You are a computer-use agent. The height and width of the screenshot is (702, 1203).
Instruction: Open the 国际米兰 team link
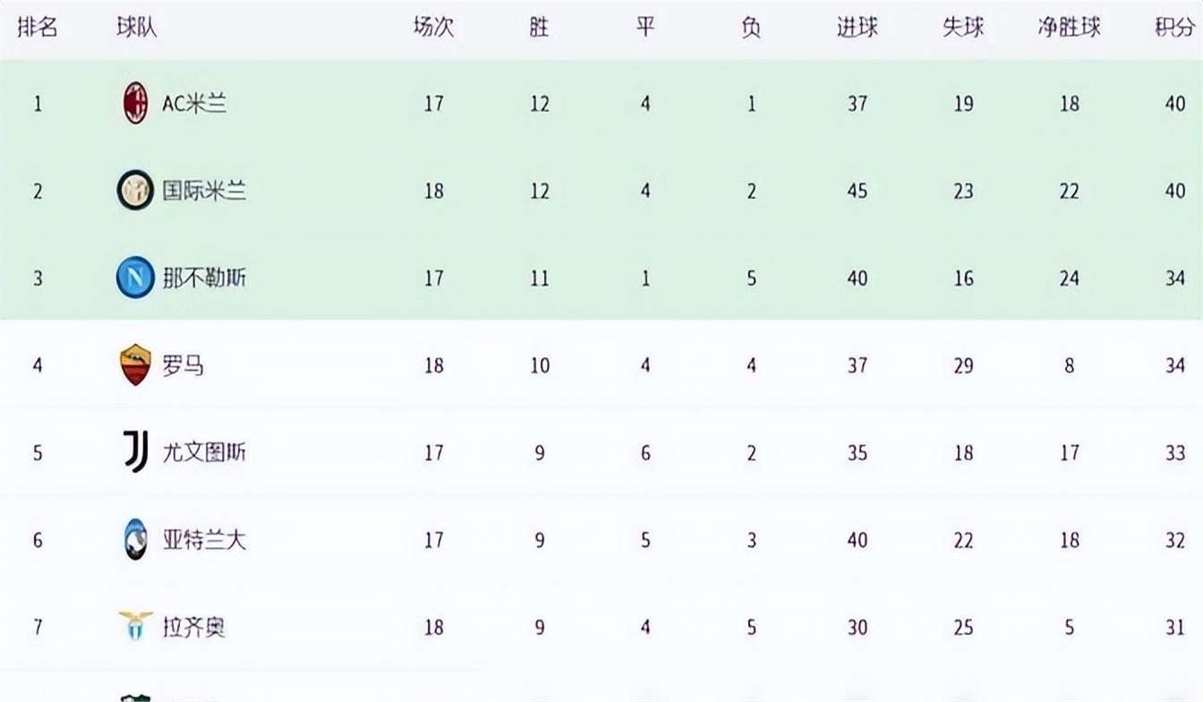204,191
